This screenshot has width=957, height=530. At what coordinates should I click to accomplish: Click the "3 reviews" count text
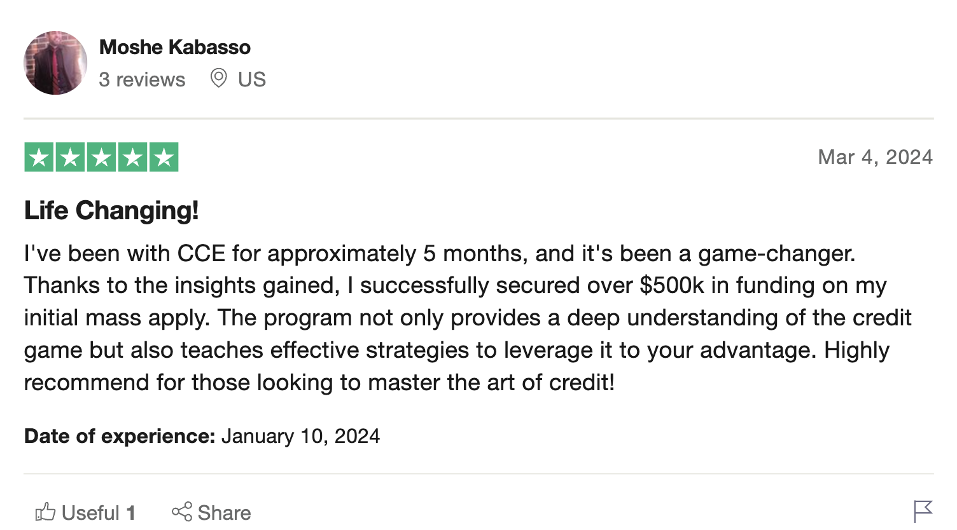point(142,79)
